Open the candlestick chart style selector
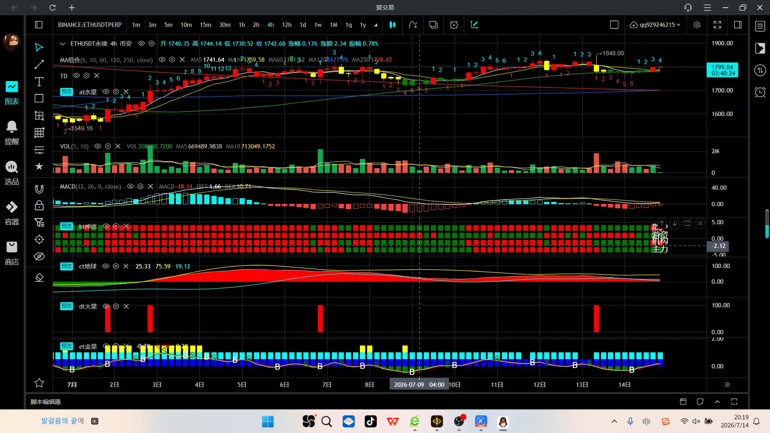Image resolution: width=770 pixels, height=433 pixels. [392, 25]
